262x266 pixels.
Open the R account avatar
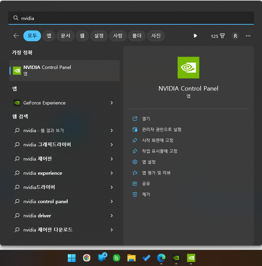coord(235,36)
